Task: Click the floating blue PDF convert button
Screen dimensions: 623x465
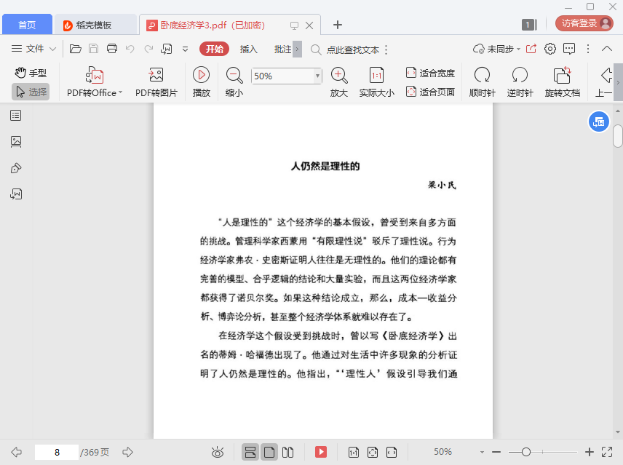Action: tap(598, 122)
